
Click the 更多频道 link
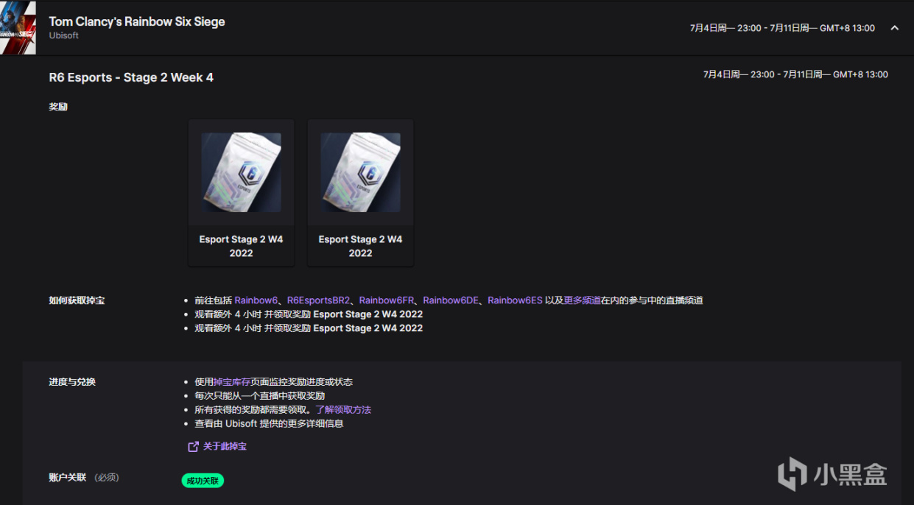582,300
